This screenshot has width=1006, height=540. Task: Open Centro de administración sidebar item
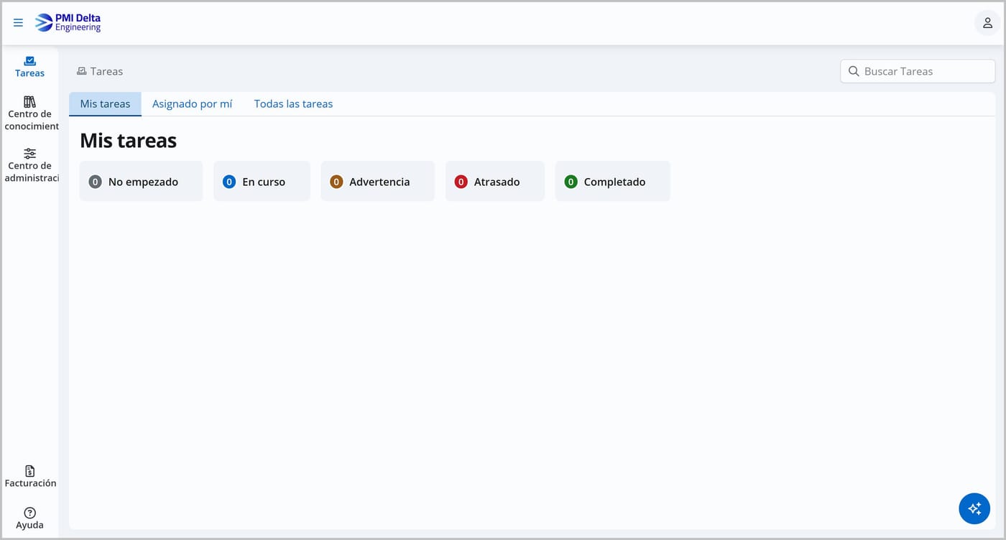pyautogui.click(x=30, y=165)
